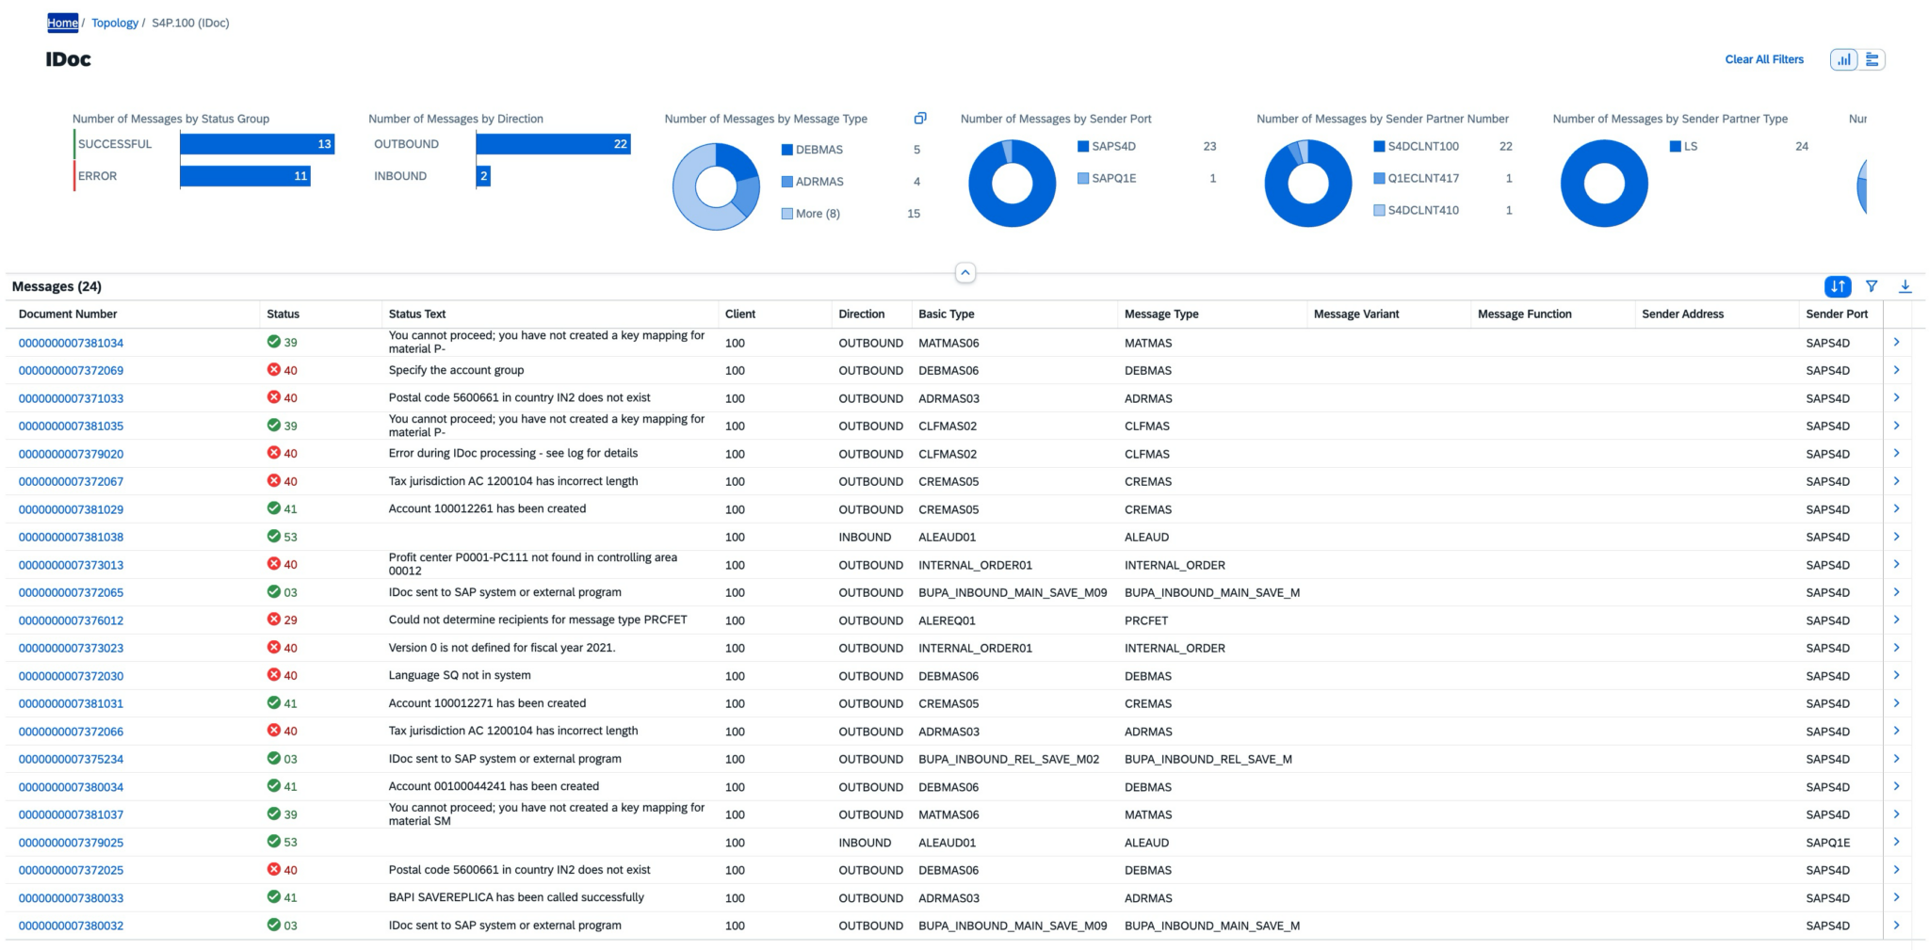Collapse the charts panel with the chevron
This screenshot has height=950, width=1929.
(x=964, y=273)
